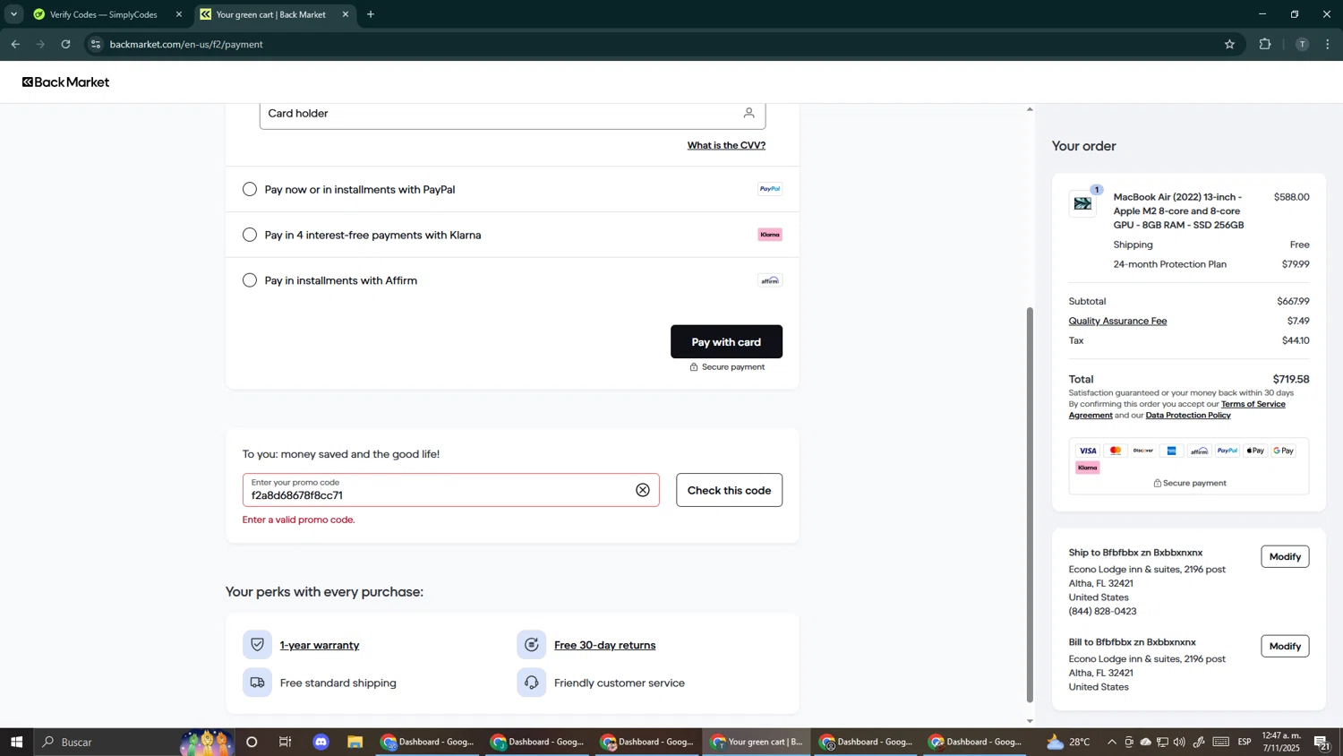
Task: Click the American Express logo
Action: click(1172, 451)
